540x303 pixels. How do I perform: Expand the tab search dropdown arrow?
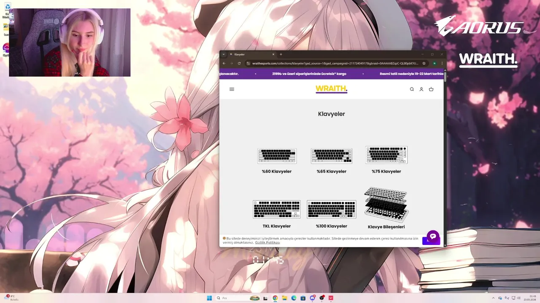pos(224,54)
